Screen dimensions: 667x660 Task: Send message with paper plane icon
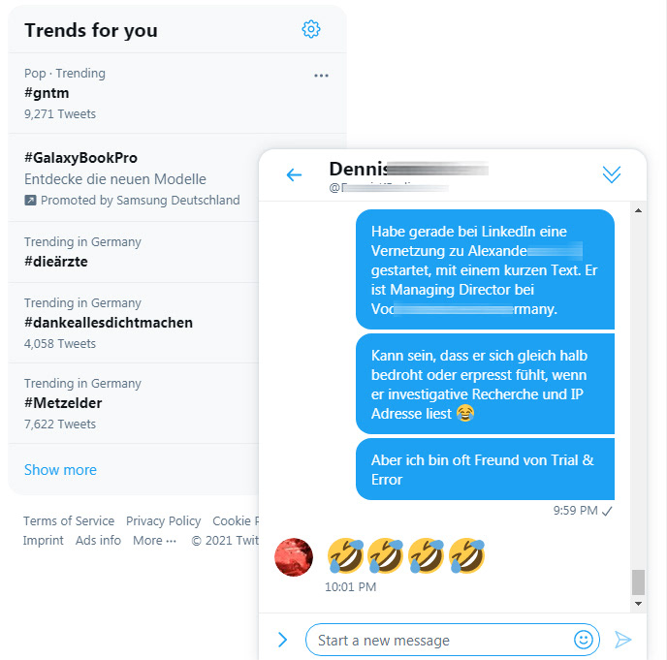622,640
